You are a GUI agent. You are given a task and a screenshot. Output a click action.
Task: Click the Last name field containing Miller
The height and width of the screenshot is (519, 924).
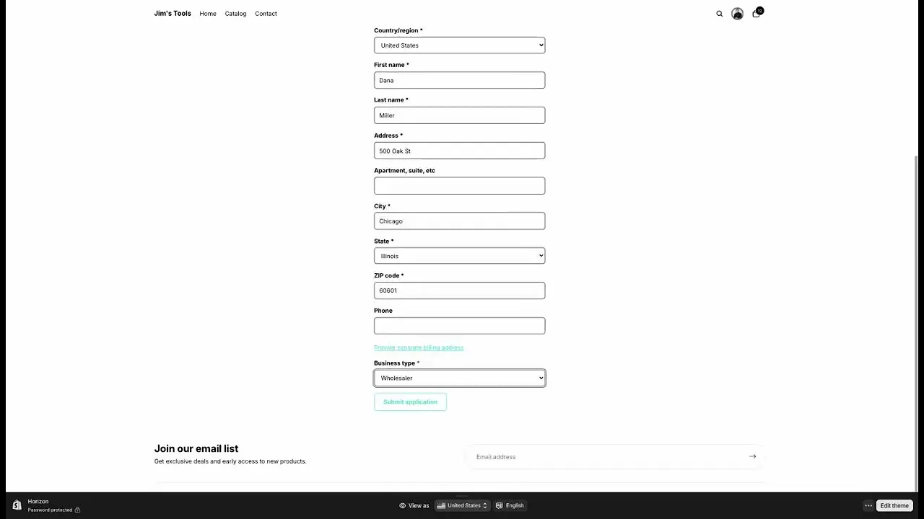pyautogui.click(x=459, y=115)
